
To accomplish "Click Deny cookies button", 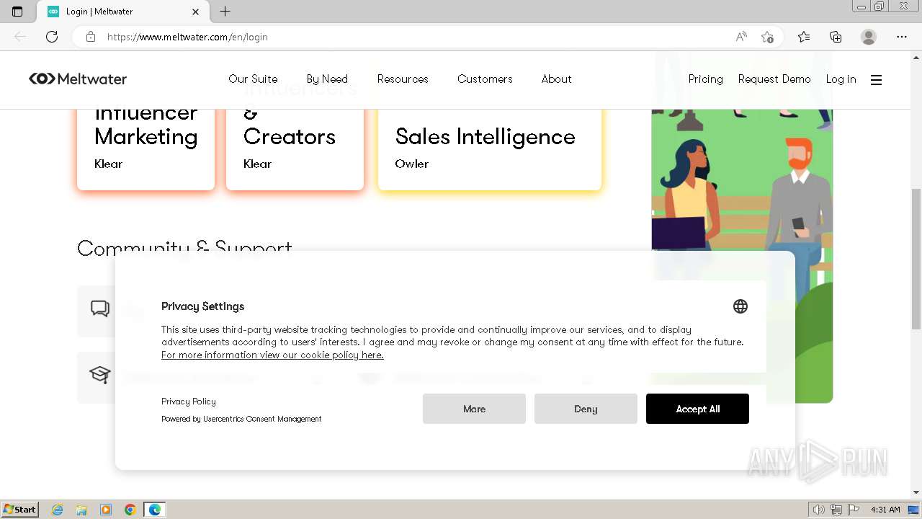I will click(586, 409).
